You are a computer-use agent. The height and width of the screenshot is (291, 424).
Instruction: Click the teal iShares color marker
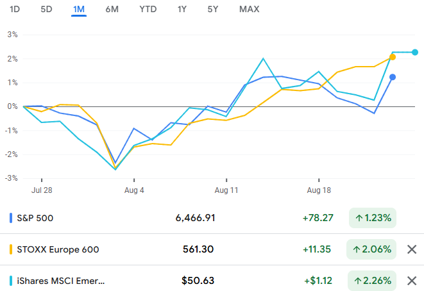[11, 281]
